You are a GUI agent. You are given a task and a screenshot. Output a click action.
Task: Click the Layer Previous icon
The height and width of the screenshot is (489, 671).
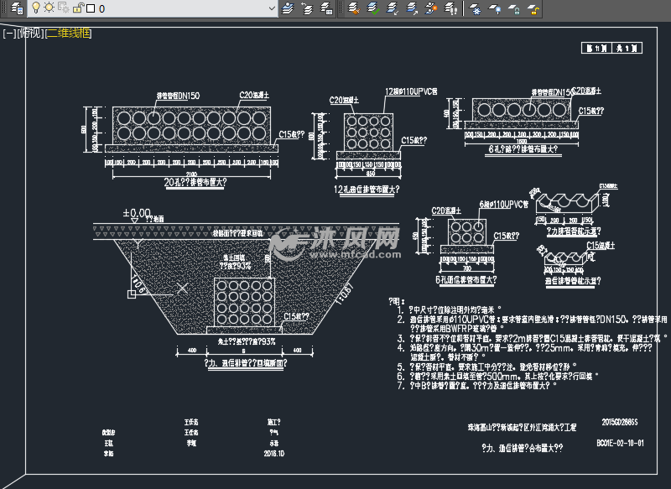[307, 8]
